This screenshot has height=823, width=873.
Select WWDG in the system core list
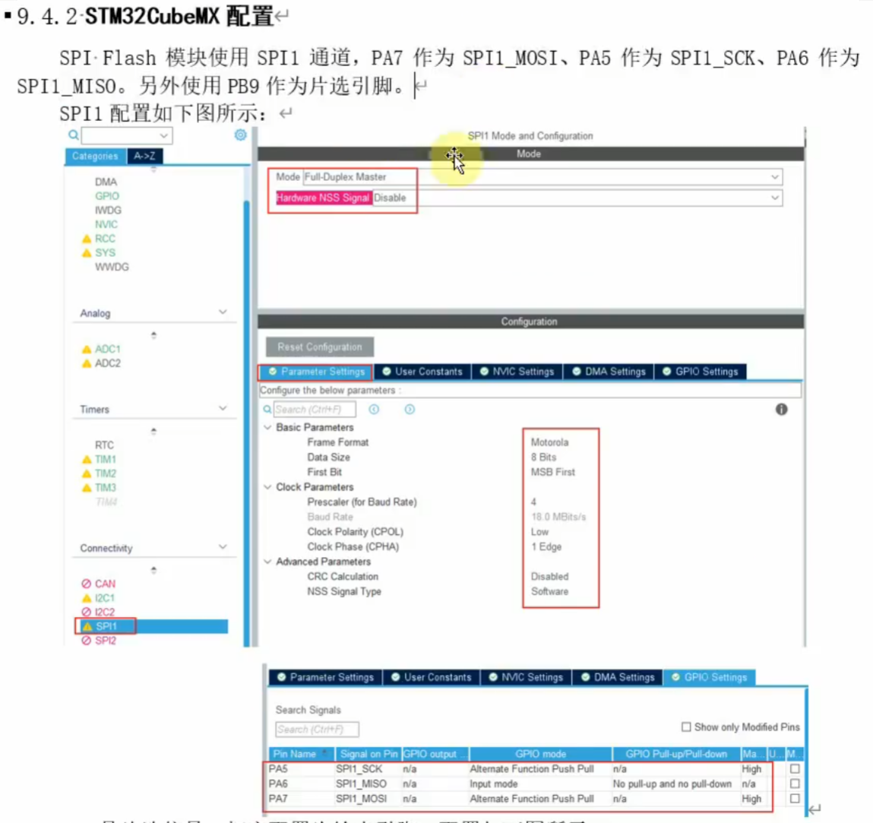tap(112, 267)
